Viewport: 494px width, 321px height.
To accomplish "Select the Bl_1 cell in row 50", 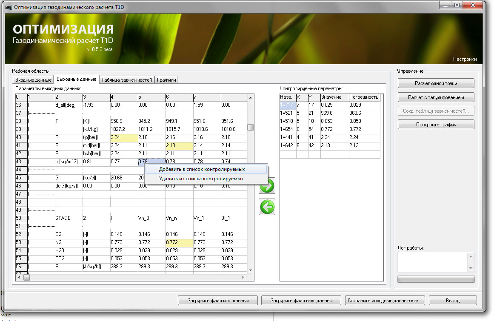I will (234, 218).
